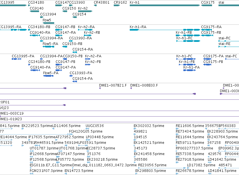239x175 pixels.
Task: Select the CR9162 gene label
Action: (120, 3)
